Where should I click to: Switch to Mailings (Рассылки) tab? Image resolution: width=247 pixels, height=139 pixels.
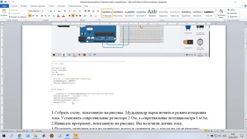pyautogui.click(x=61, y=6)
